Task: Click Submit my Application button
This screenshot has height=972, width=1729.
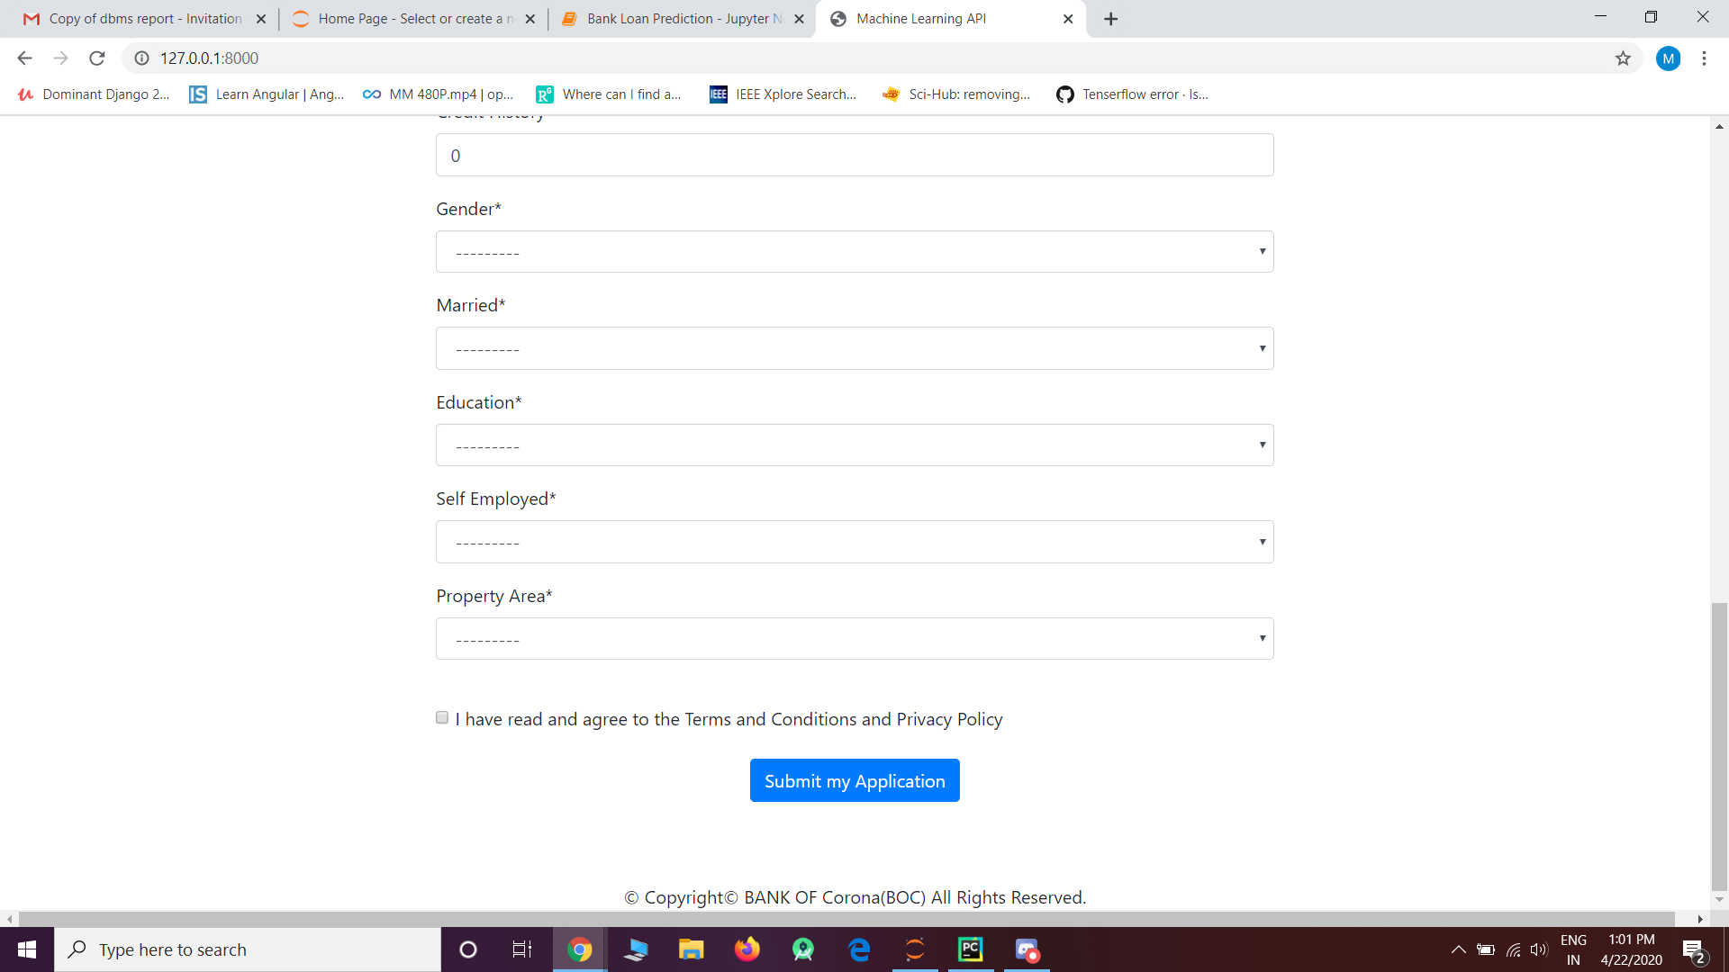Action: pyautogui.click(x=854, y=780)
